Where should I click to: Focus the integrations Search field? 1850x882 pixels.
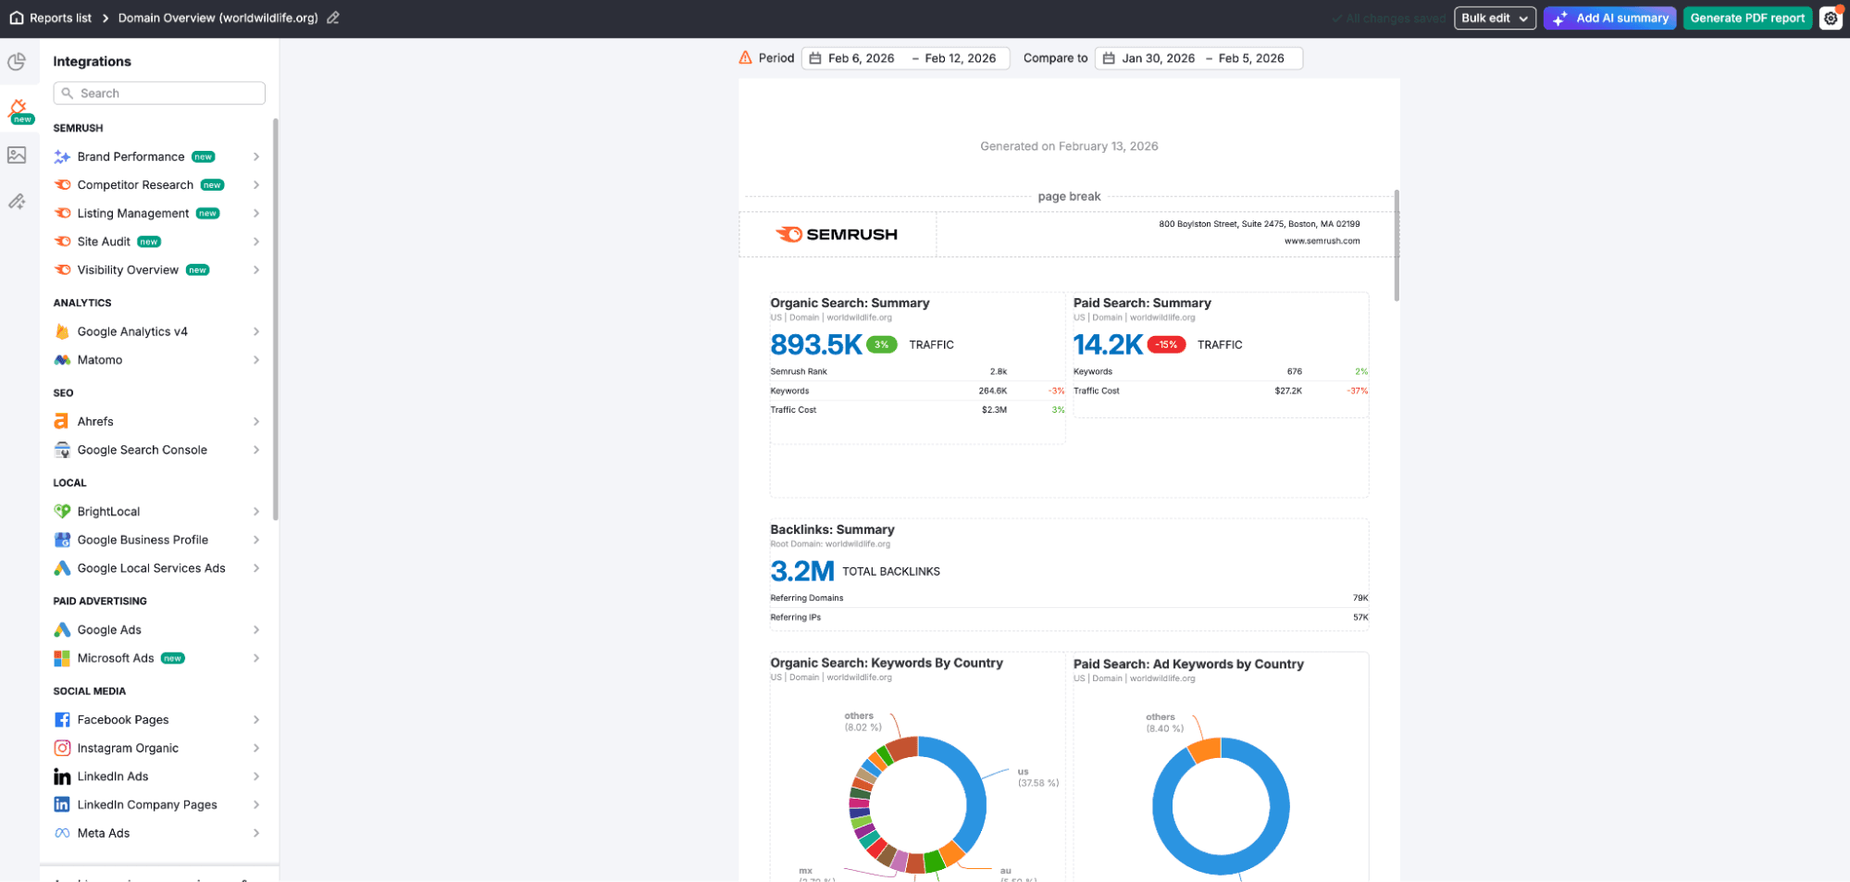(159, 93)
